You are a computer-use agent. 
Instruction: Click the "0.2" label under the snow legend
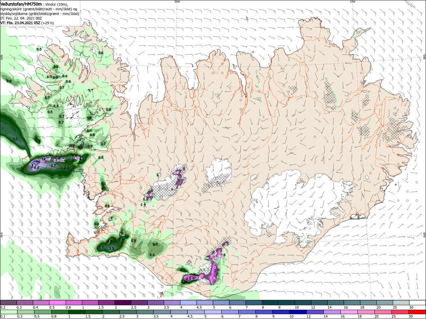click(3, 308)
